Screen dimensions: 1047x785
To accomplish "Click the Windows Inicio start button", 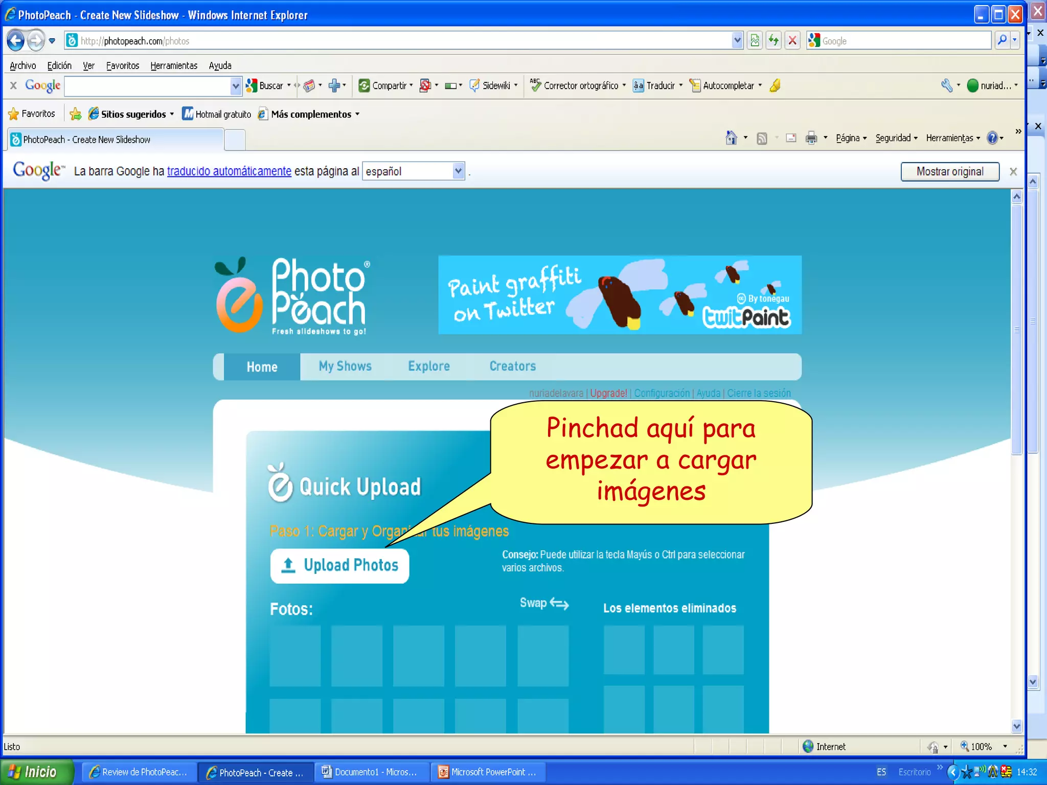I will tap(37, 772).
